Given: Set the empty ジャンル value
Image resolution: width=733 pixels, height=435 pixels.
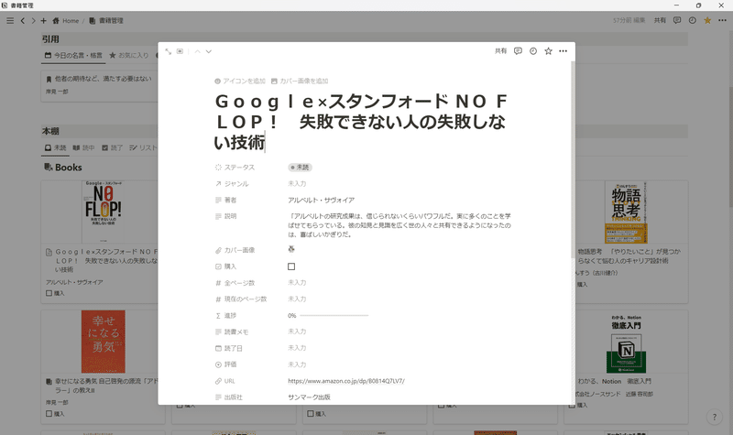Looking at the screenshot, I should point(297,184).
